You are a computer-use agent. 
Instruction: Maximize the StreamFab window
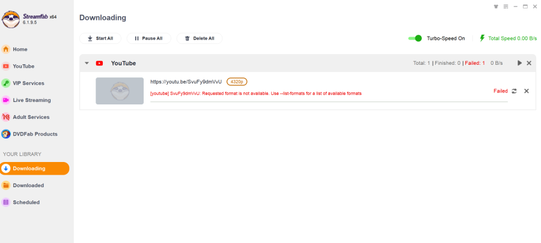point(525,7)
